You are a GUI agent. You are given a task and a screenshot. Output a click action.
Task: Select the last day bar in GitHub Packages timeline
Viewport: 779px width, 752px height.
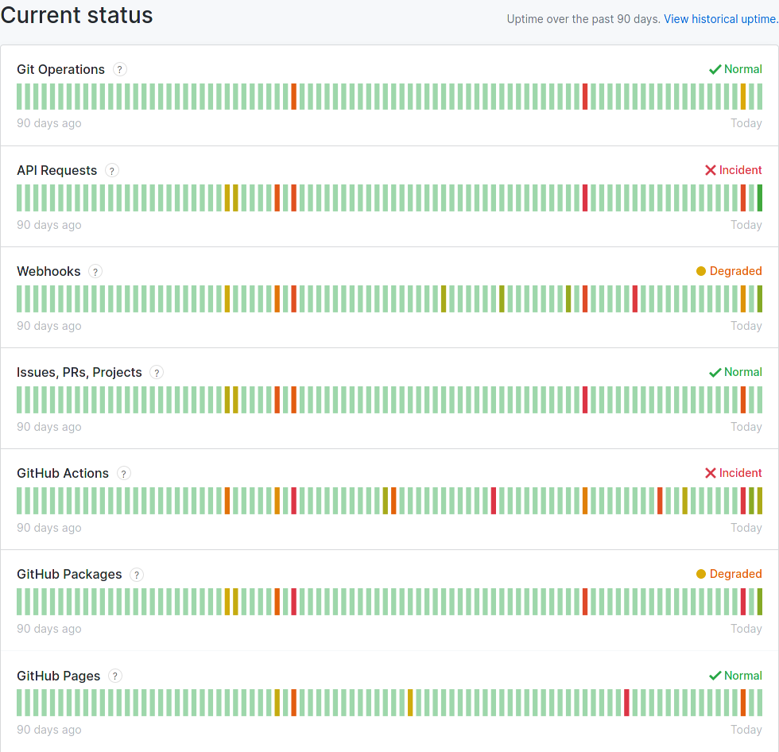pos(760,602)
